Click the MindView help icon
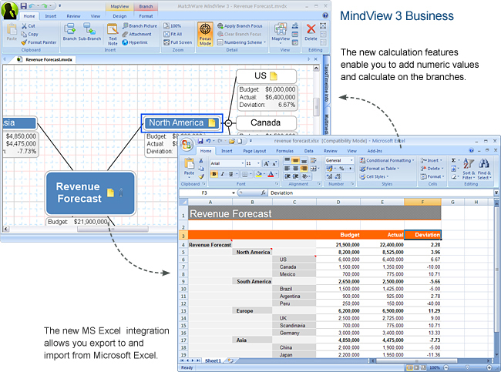 325,15
